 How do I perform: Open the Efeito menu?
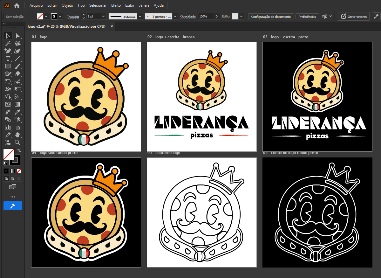[116, 5]
